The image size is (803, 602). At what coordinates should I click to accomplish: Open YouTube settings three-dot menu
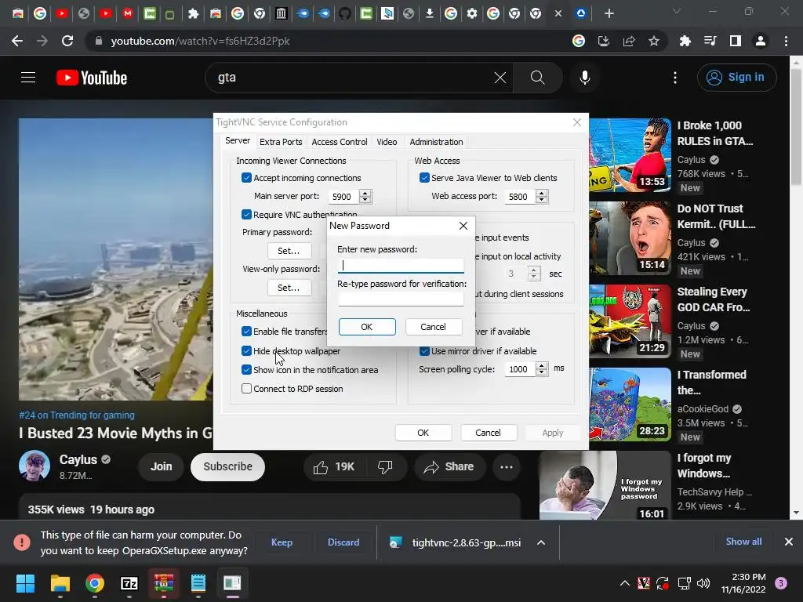click(675, 78)
